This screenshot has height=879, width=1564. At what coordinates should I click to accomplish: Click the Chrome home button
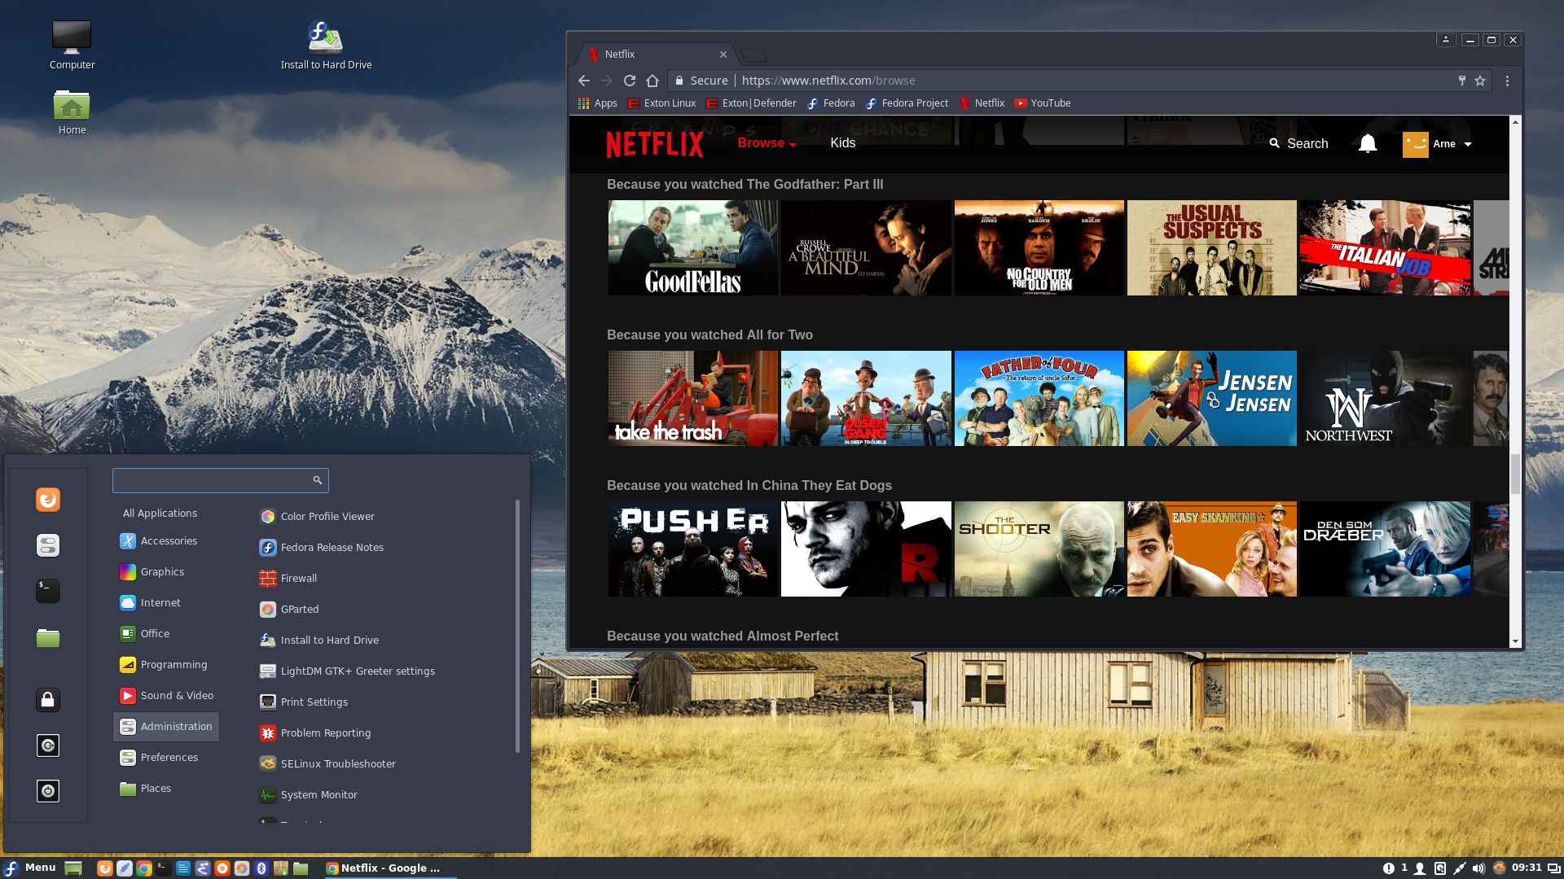pyautogui.click(x=652, y=81)
